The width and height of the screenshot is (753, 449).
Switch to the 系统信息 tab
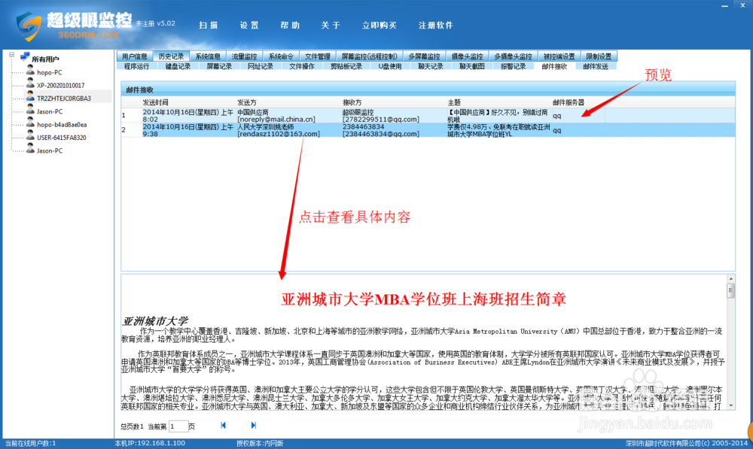click(208, 56)
